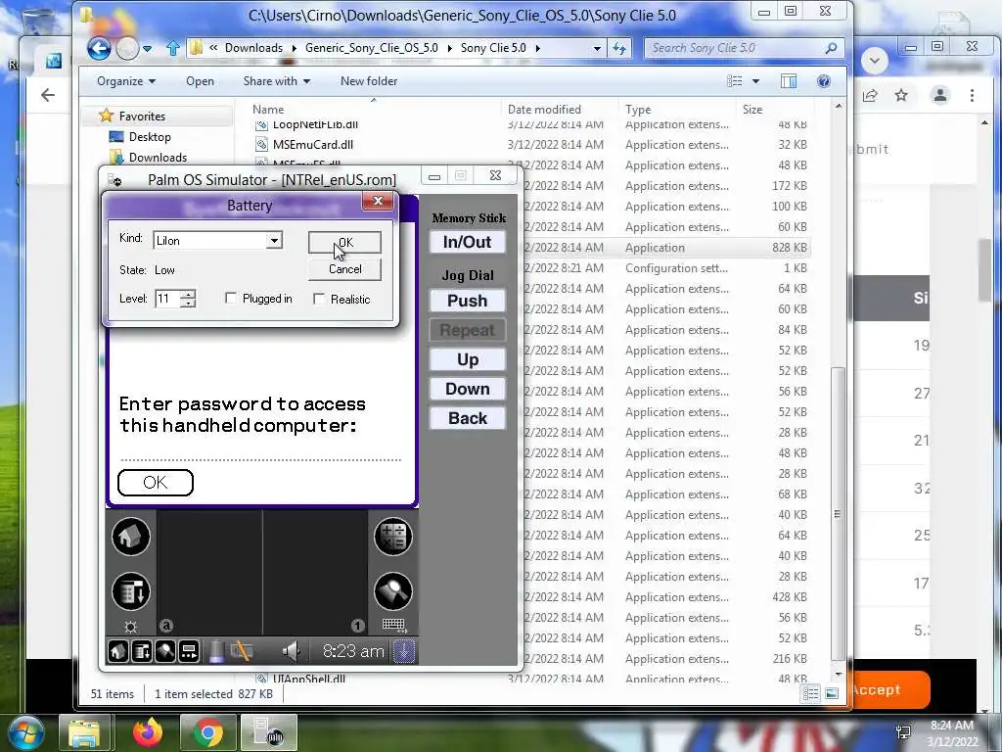Click the Explorer search magnifier icon
The width and height of the screenshot is (1002, 752).
(x=831, y=48)
